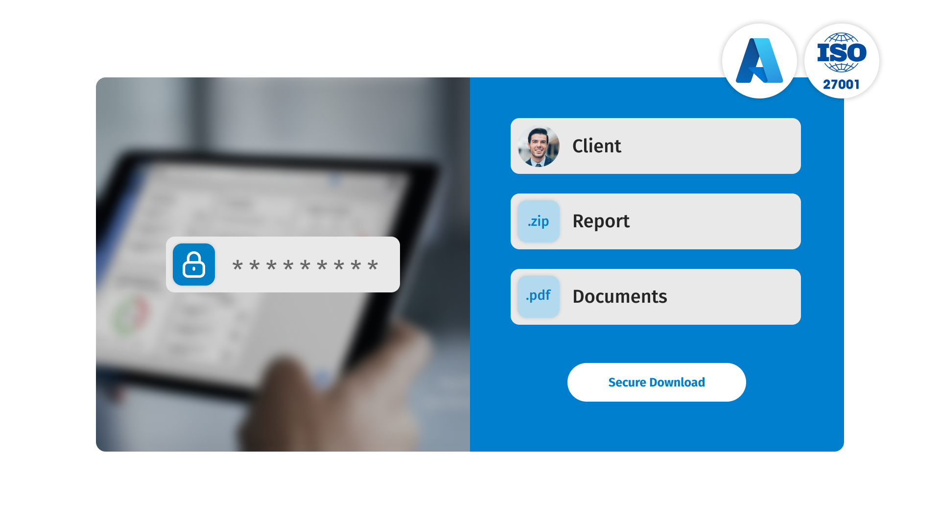Viewport: 940px width, 529px height.
Task: Click the Documents .pdf row icon
Action: [539, 296]
